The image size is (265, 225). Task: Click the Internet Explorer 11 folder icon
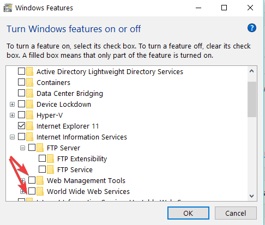(29, 126)
